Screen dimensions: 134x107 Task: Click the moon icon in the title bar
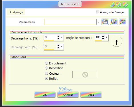113,5
